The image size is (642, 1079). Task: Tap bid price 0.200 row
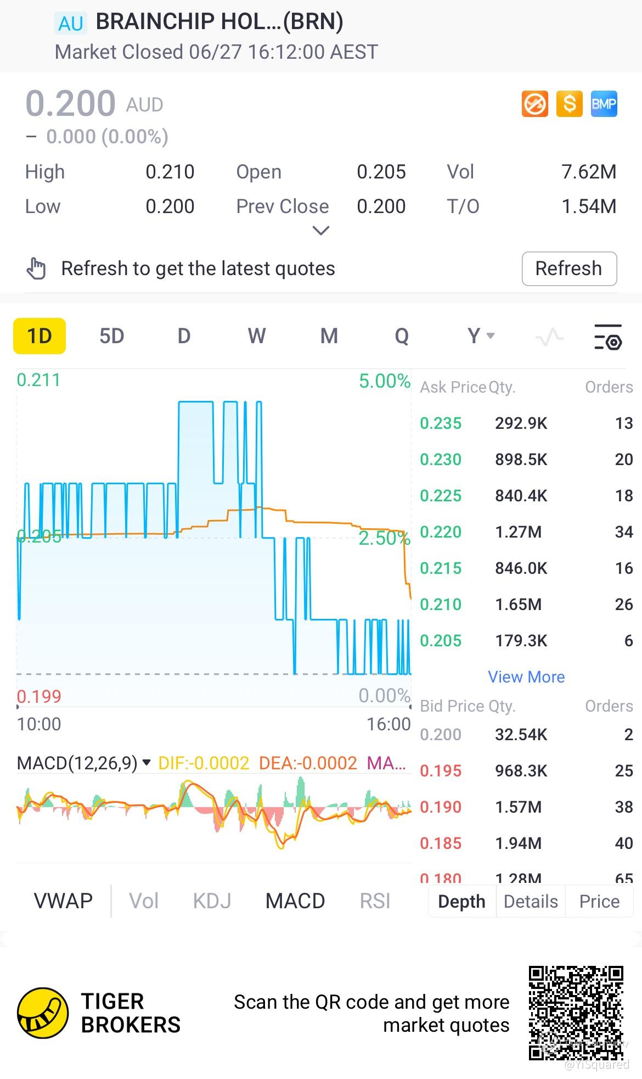(x=526, y=734)
